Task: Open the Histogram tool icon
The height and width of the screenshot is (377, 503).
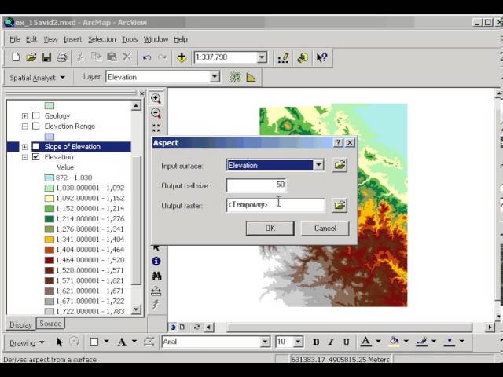Action: (251, 77)
